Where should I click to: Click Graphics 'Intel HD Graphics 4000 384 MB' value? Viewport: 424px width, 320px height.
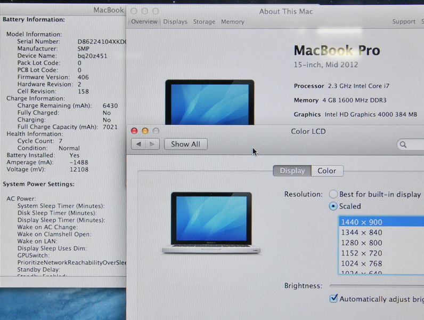tap(371, 114)
